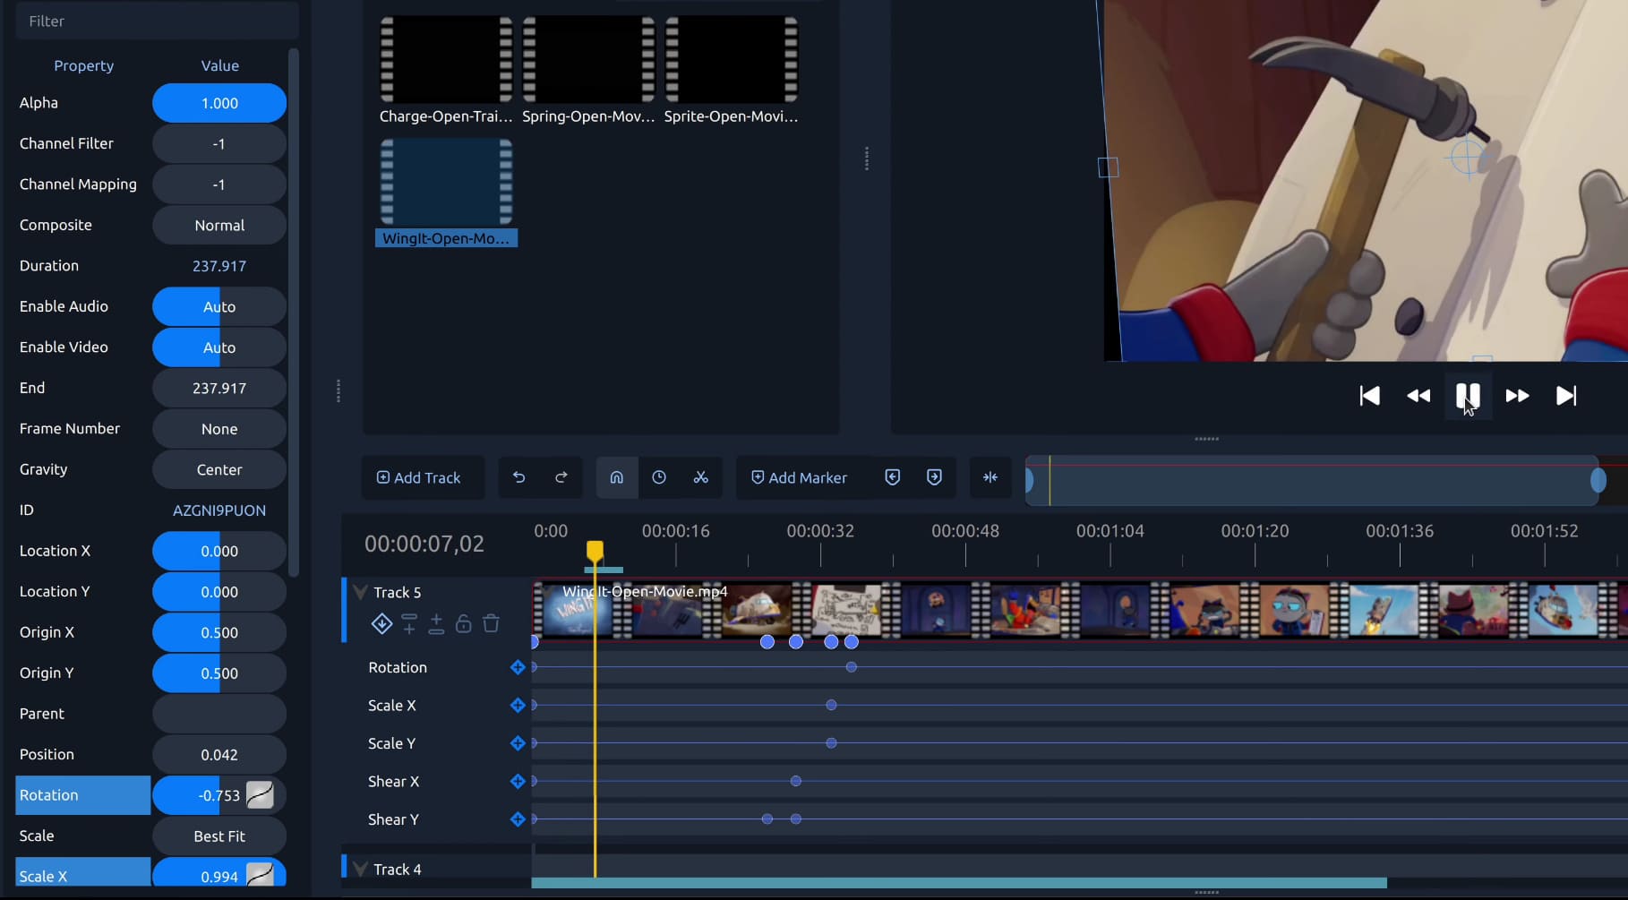
Task: Jump to the next marker icon
Action: point(934,477)
